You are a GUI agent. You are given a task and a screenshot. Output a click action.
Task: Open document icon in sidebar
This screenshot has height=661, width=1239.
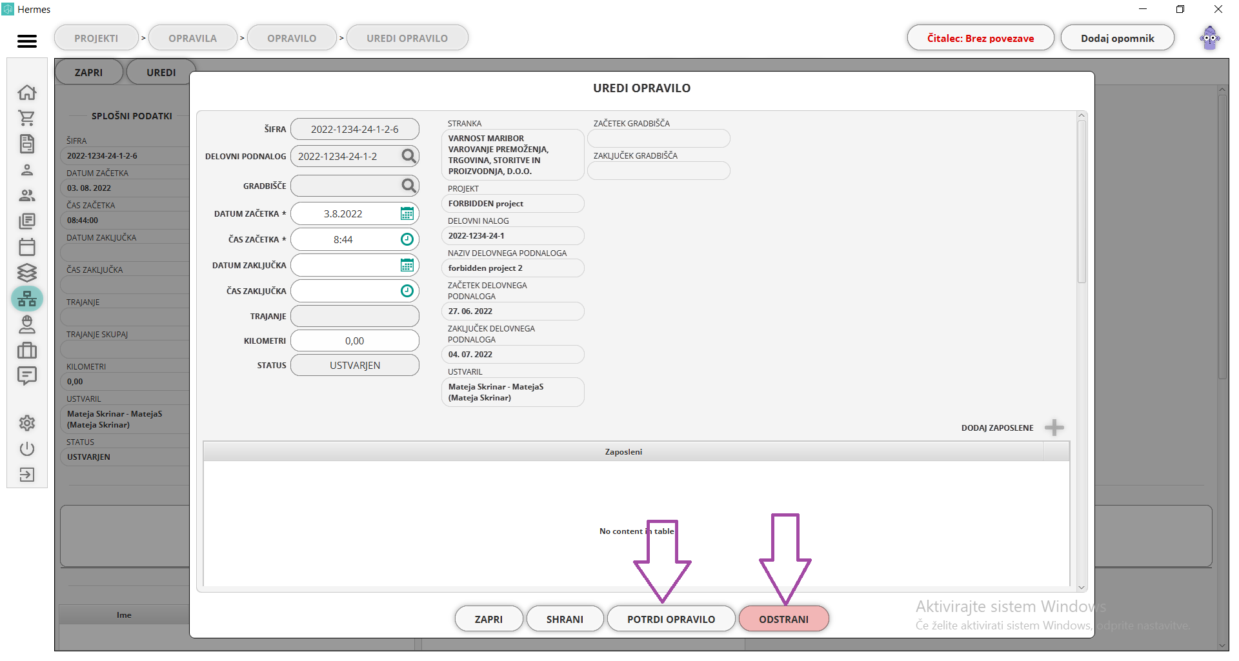coord(27,144)
